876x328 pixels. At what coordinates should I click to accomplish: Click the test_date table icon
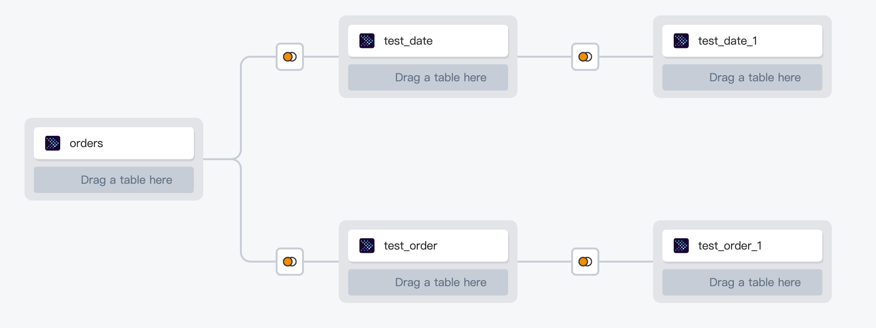point(367,41)
